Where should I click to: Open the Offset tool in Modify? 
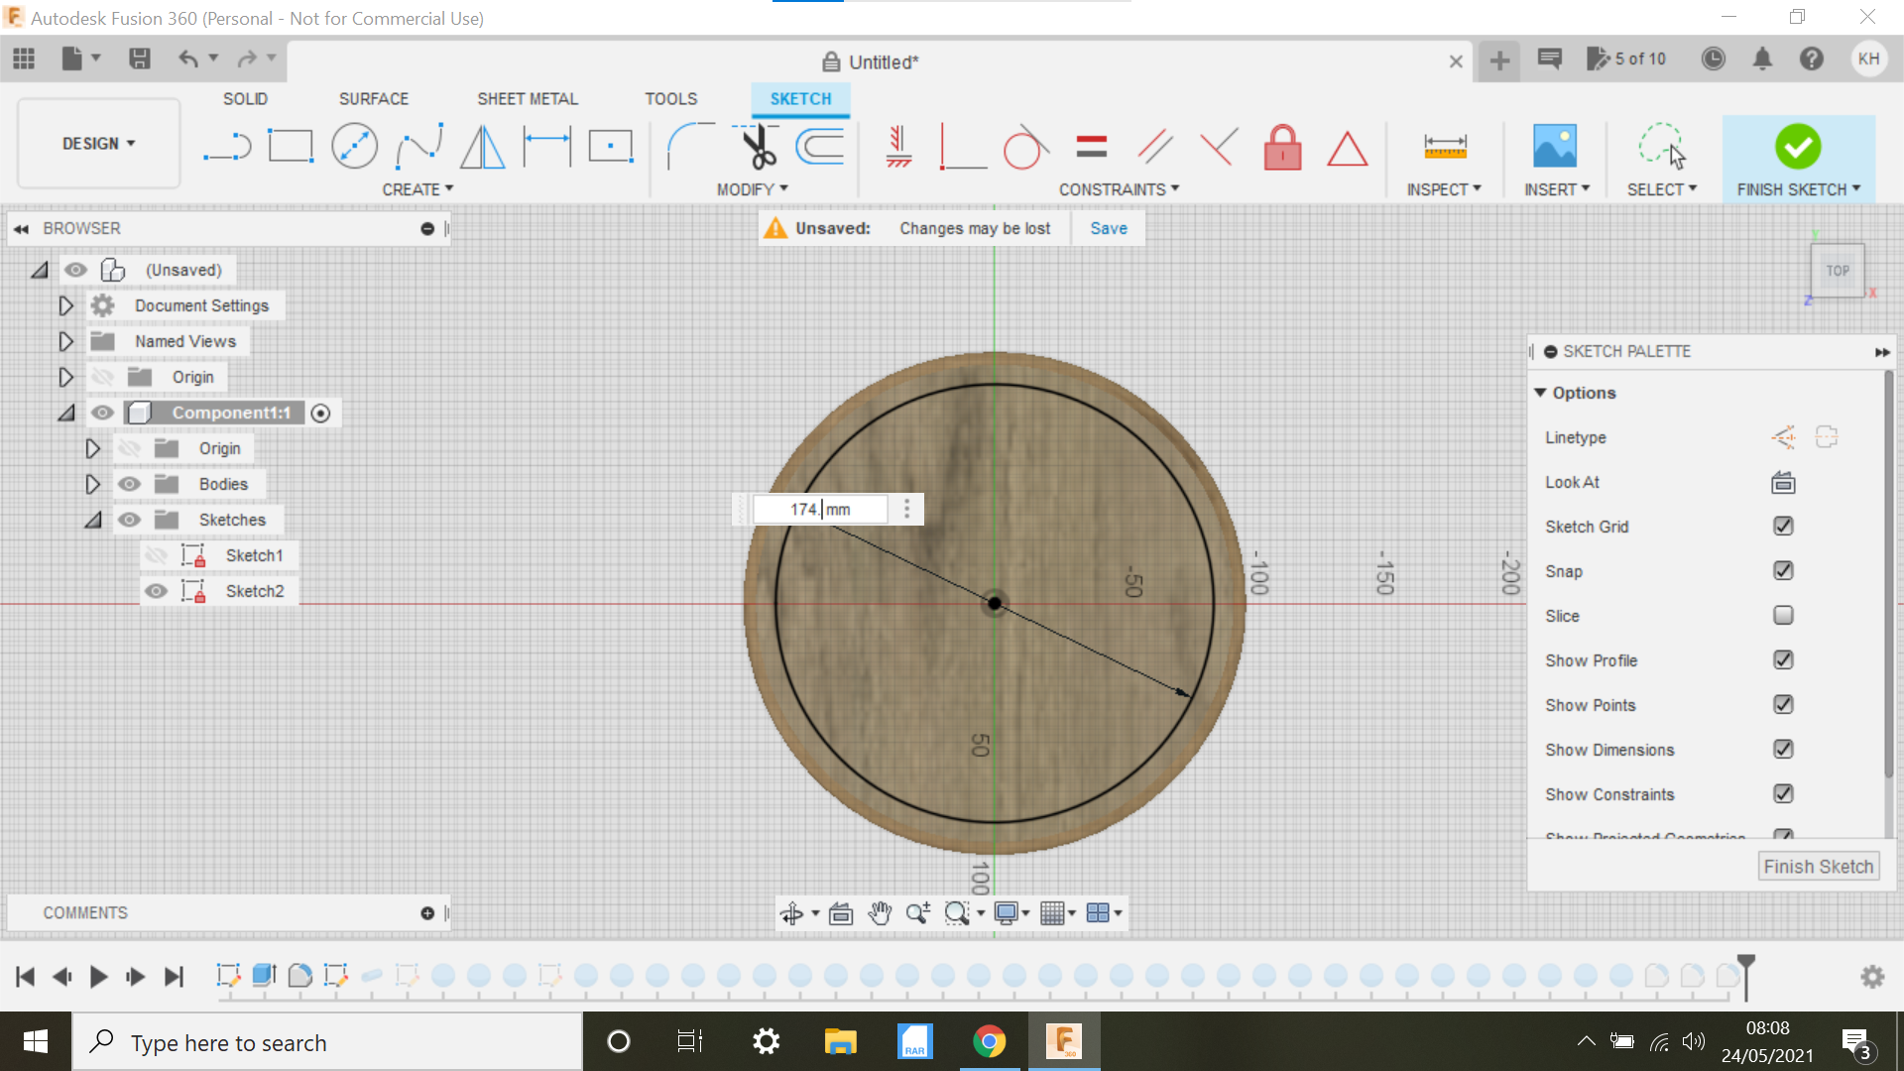(820, 145)
